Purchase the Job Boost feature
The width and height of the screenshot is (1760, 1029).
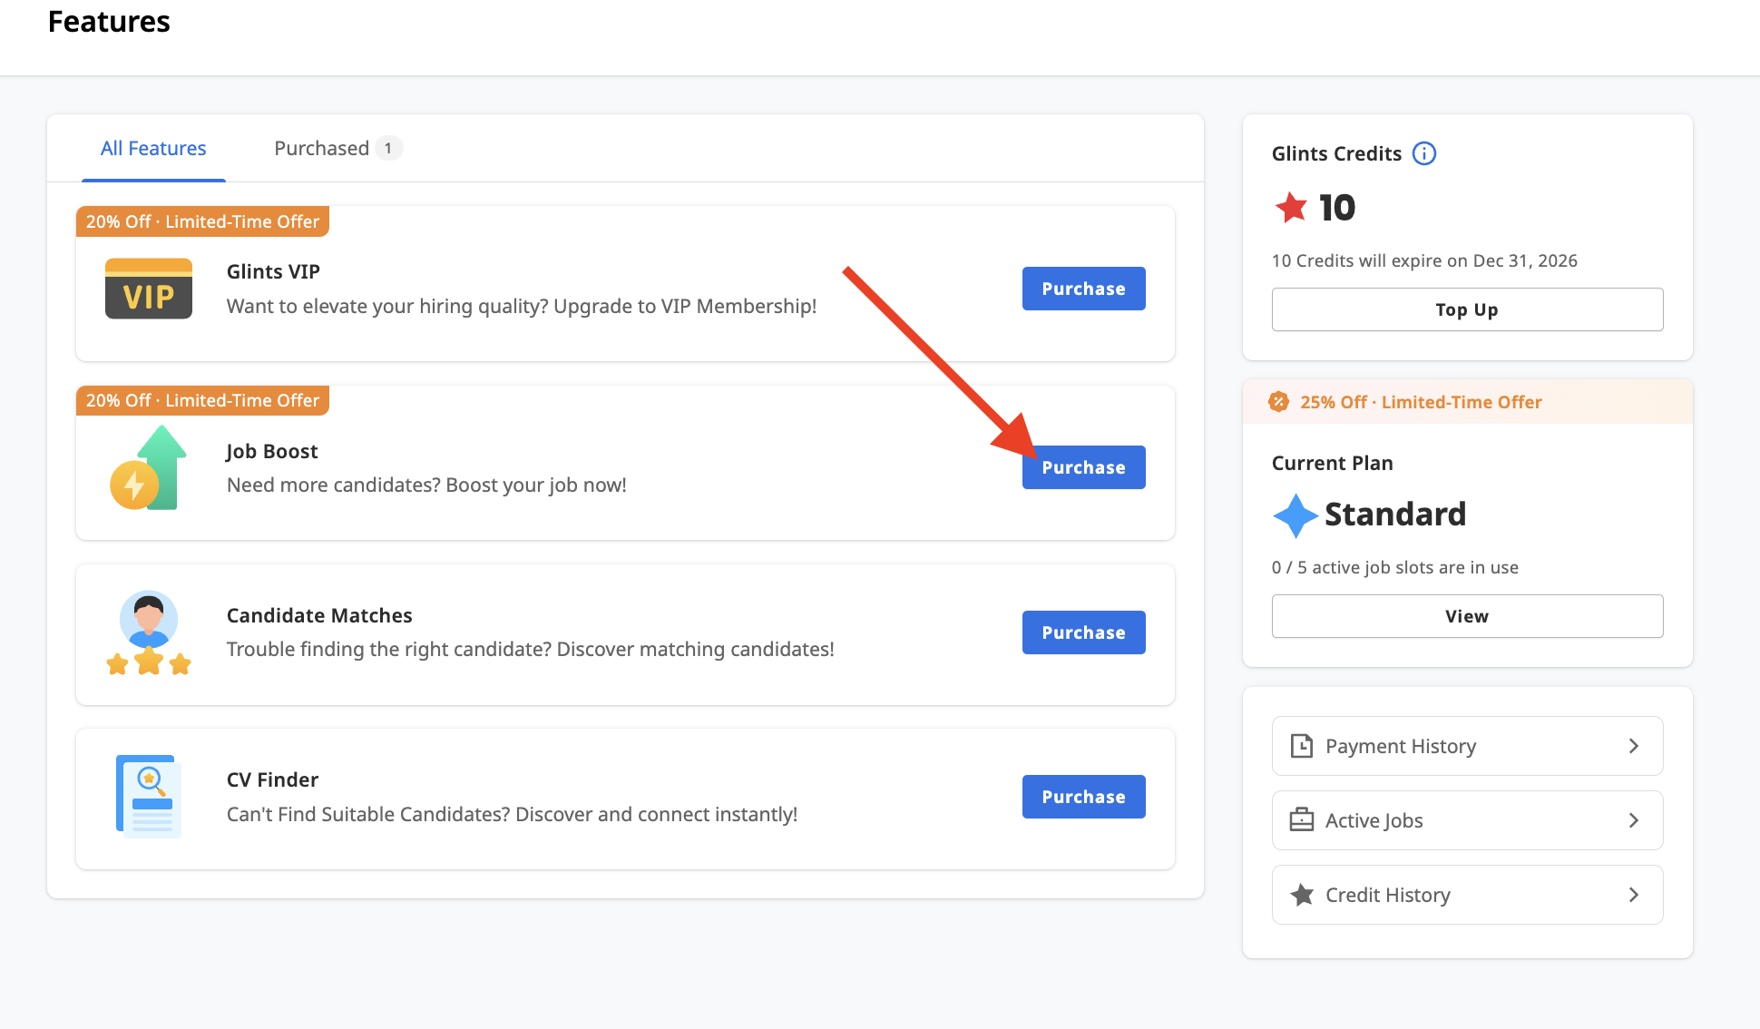(x=1083, y=467)
